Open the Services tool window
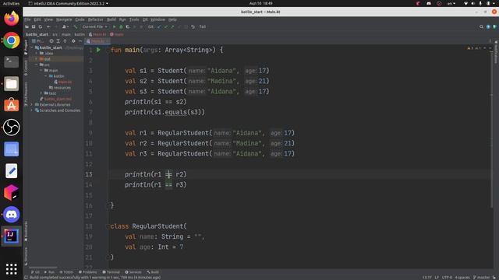 [x=133, y=272]
